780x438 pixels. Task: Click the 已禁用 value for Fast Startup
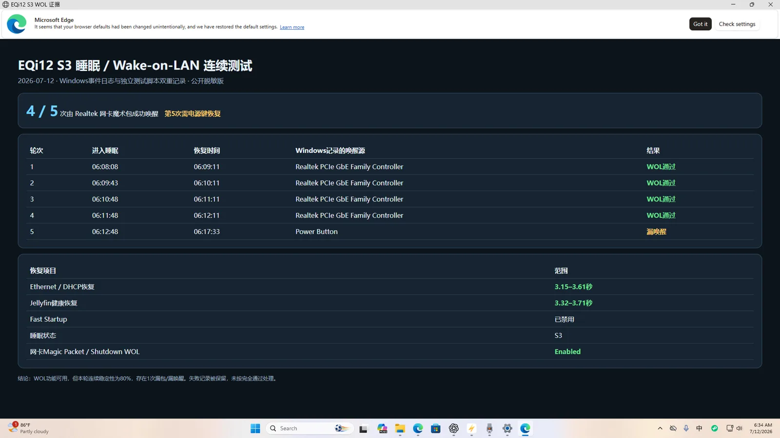coord(565,319)
